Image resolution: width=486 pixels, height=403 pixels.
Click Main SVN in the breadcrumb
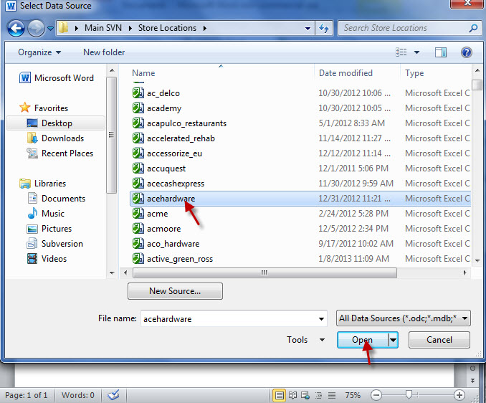click(103, 28)
